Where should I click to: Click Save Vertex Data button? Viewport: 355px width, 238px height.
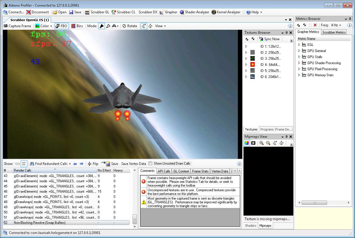point(134,164)
